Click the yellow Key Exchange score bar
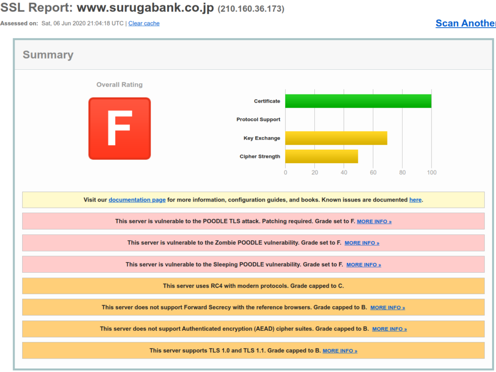 click(336, 138)
